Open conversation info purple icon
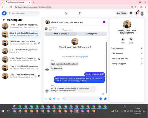This screenshot has width=148, height=118. point(104,22)
